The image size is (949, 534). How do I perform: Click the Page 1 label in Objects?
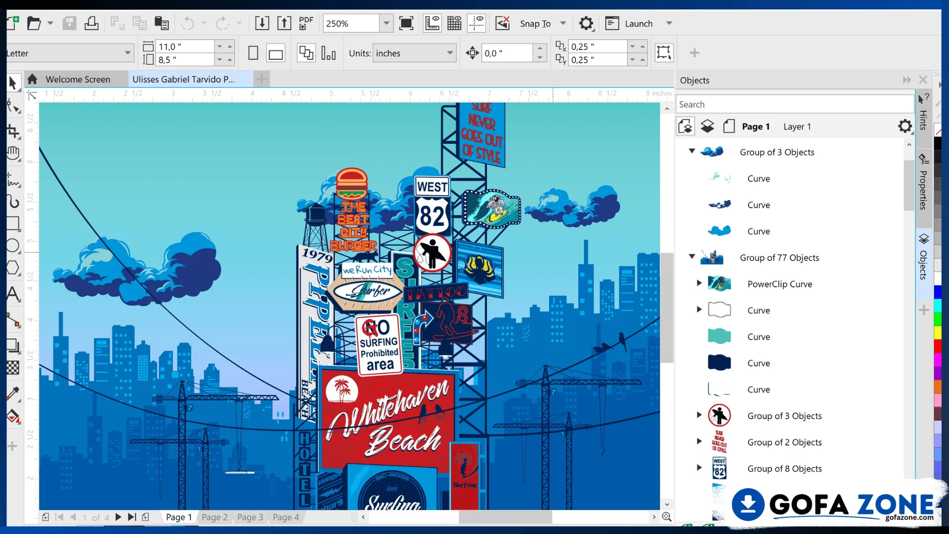(x=756, y=127)
